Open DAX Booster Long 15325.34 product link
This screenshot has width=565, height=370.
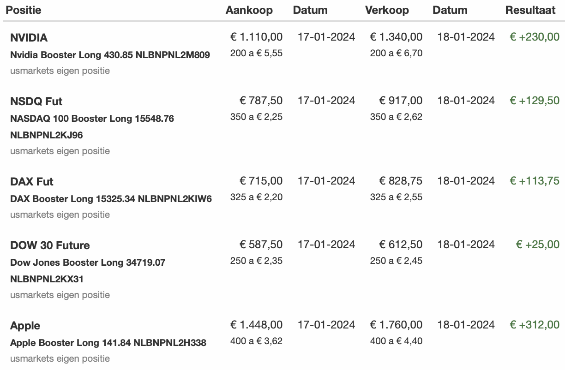[111, 199]
